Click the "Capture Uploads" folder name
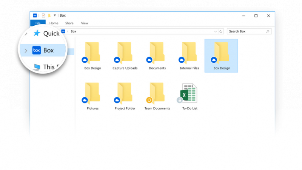This screenshot has height=170, width=302. [x=125, y=68]
